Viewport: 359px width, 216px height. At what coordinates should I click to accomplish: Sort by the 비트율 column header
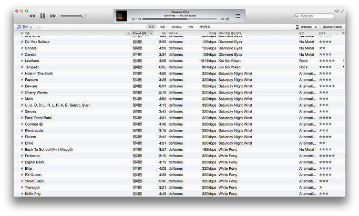[212, 34]
